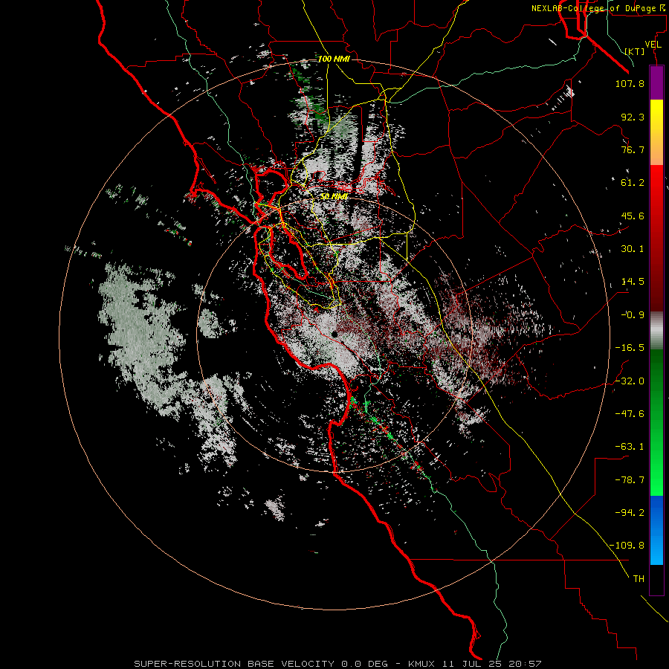
Task: Select the -0.9 velocity scale value
Action: (x=633, y=315)
